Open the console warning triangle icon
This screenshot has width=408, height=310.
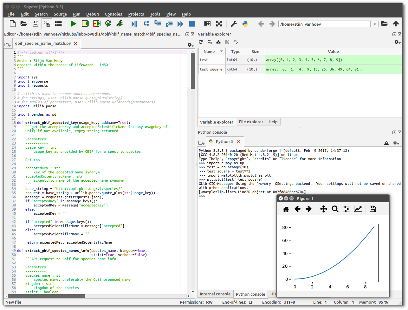pos(386,143)
